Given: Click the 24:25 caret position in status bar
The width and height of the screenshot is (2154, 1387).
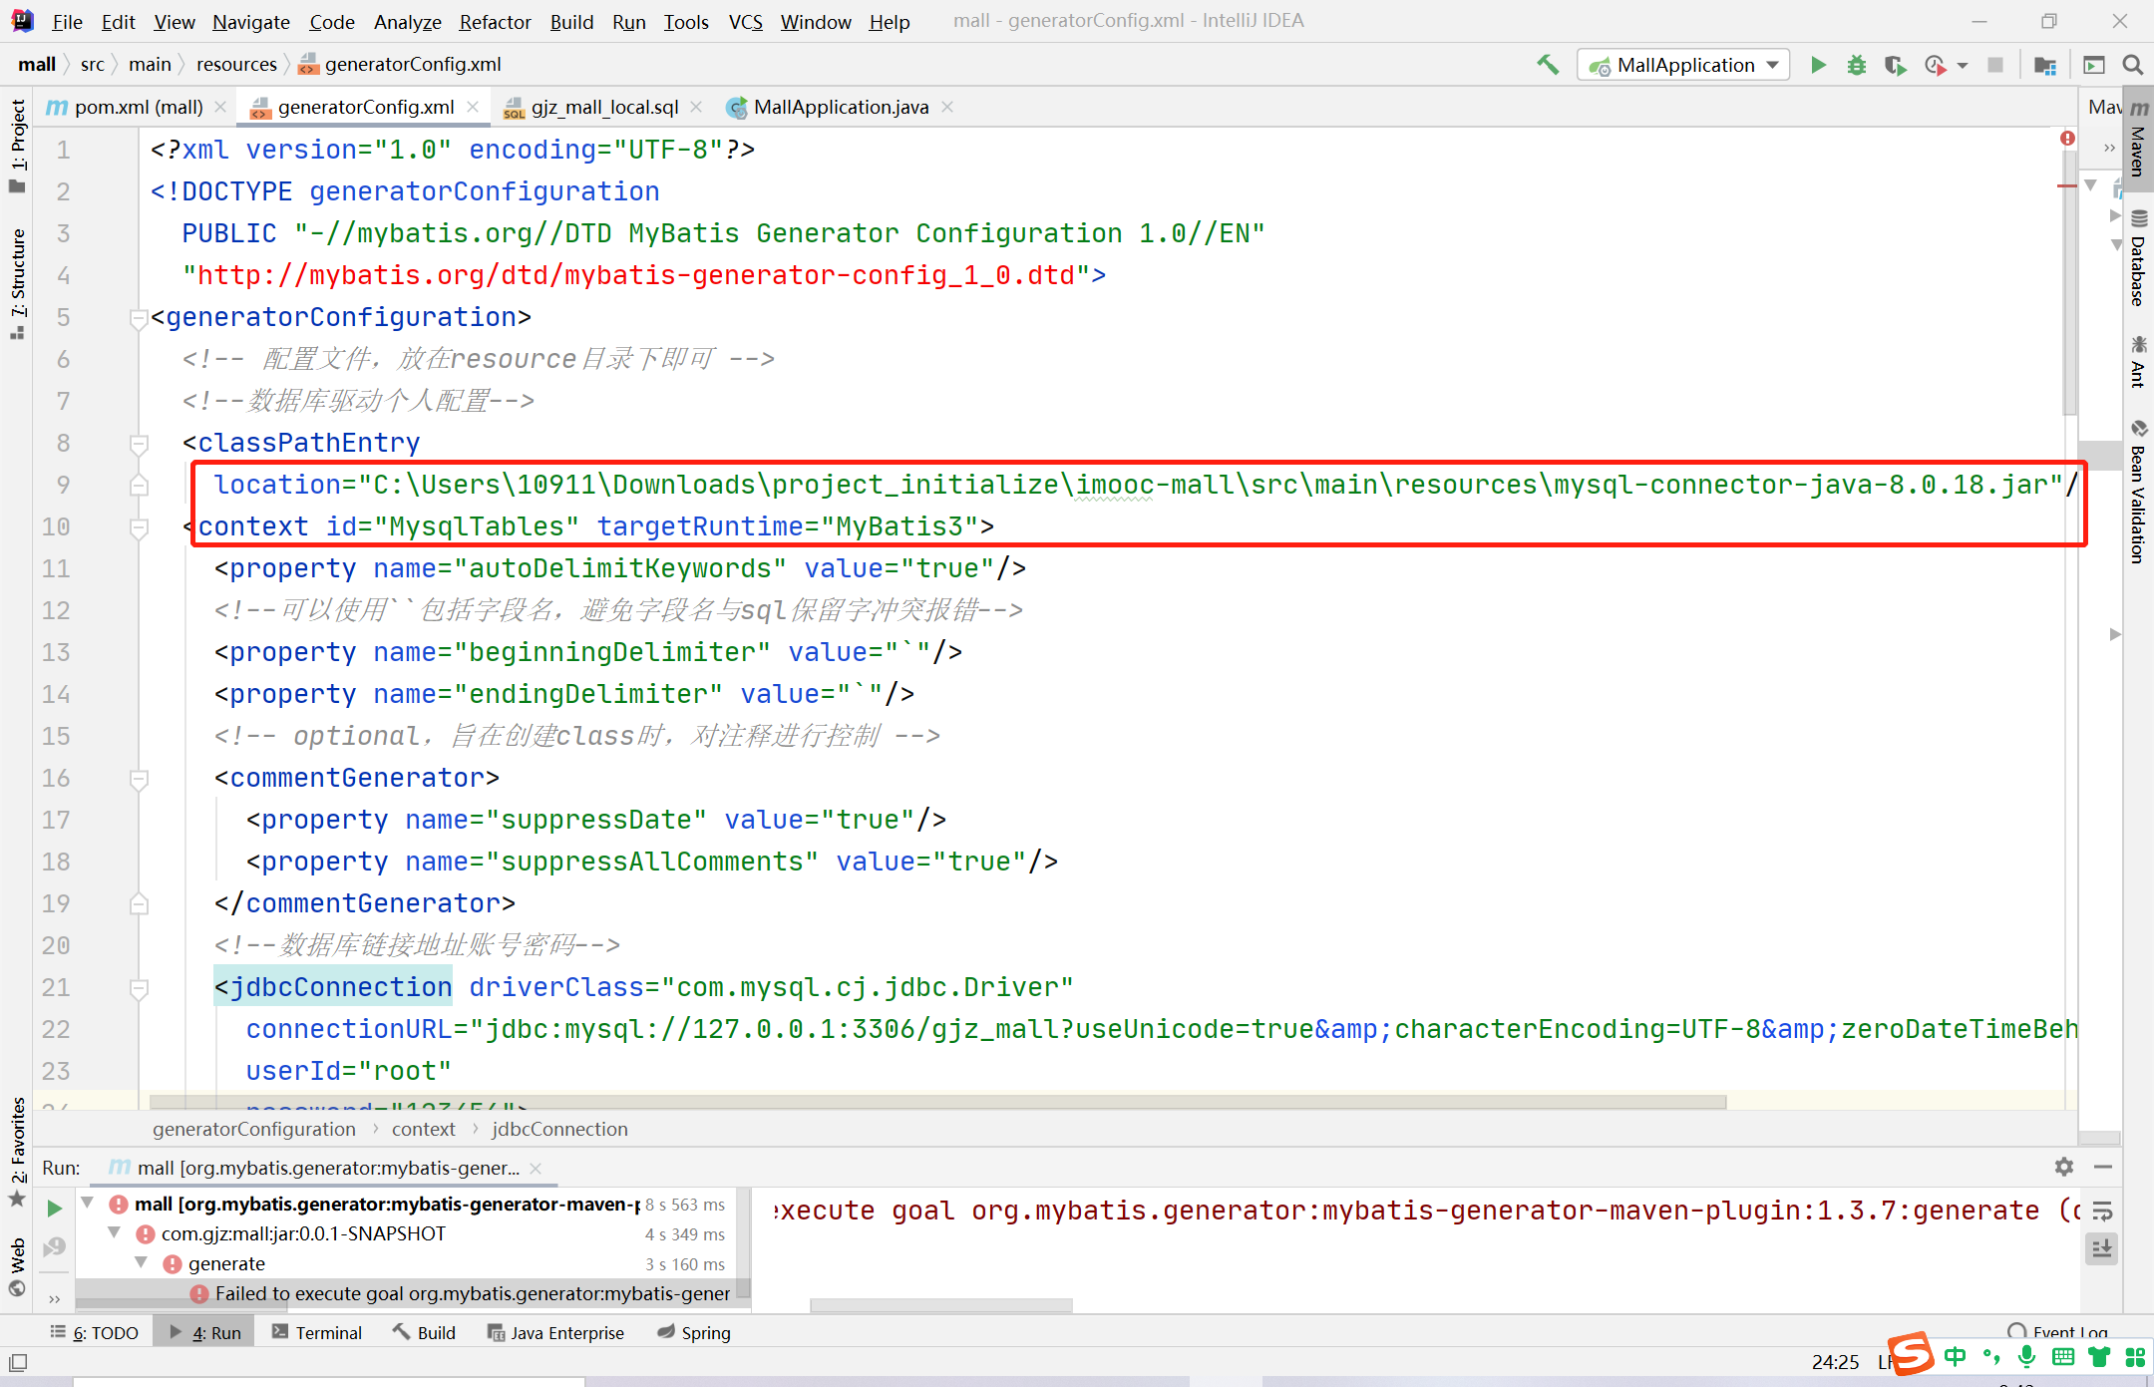Looking at the screenshot, I should point(1835,1361).
